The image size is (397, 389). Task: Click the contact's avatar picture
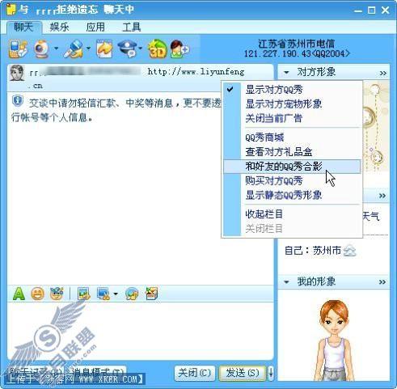(x=17, y=73)
